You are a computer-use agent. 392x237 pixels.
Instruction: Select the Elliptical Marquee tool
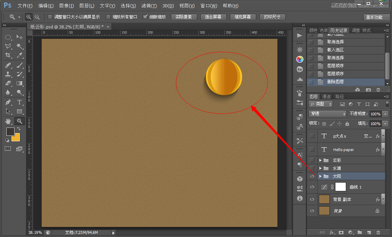click(x=8, y=37)
